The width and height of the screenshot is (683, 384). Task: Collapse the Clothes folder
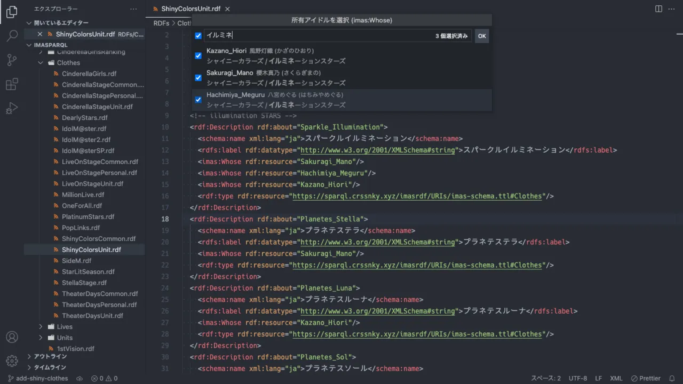(x=68, y=62)
